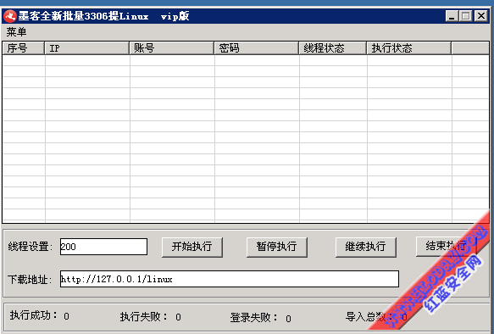Click the 线程设置 label
Viewport: 494px width, 334px height.
31,247
